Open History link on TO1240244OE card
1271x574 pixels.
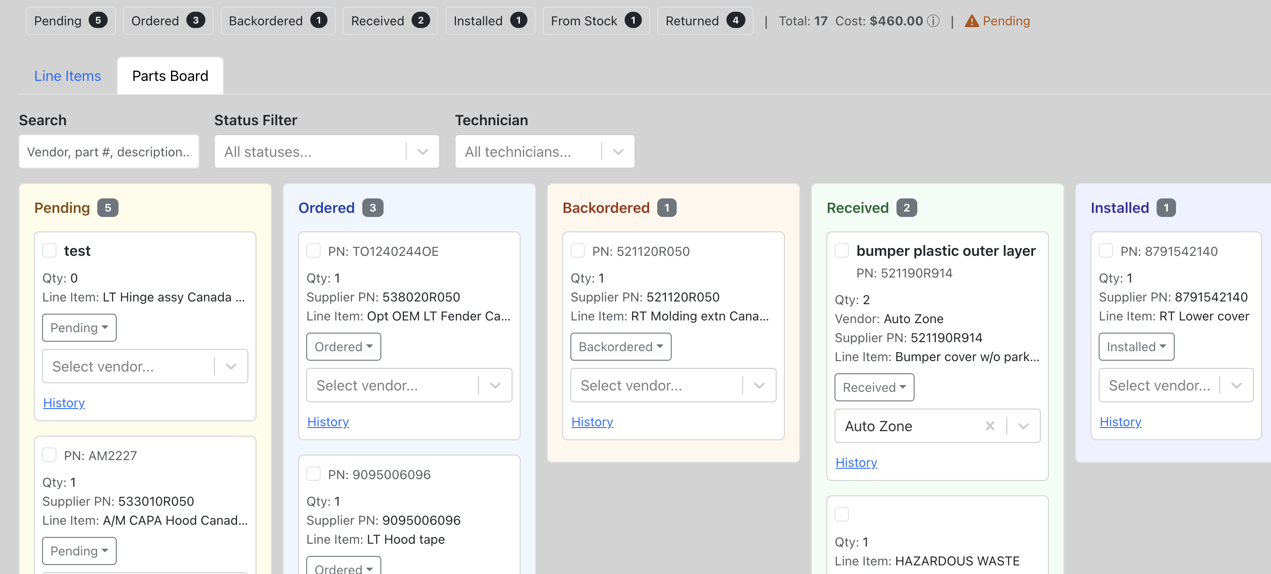pyautogui.click(x=328, y=422)
